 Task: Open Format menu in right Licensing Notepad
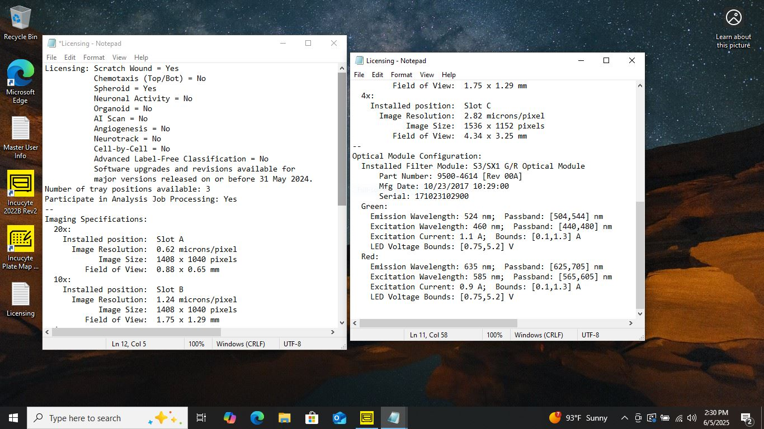(402, 74)
